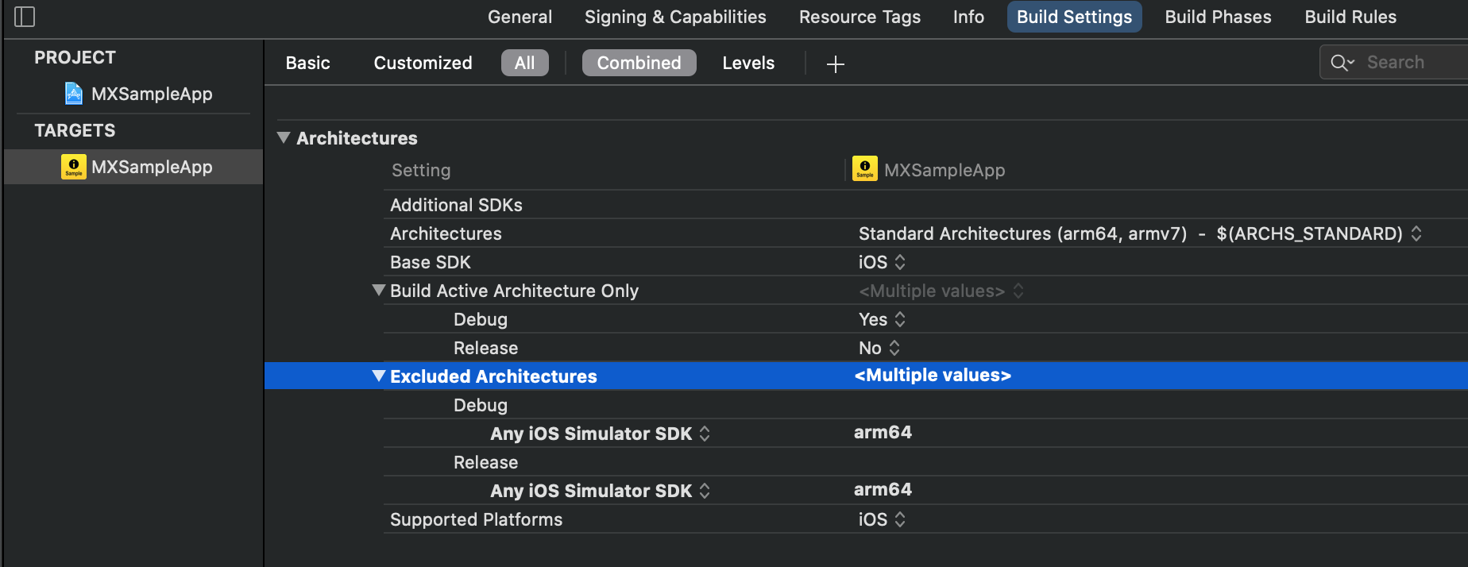Open the Build Rules tab
Image resolution: width=1468 pixels, height=567 pixels.
pos(1350,17)
